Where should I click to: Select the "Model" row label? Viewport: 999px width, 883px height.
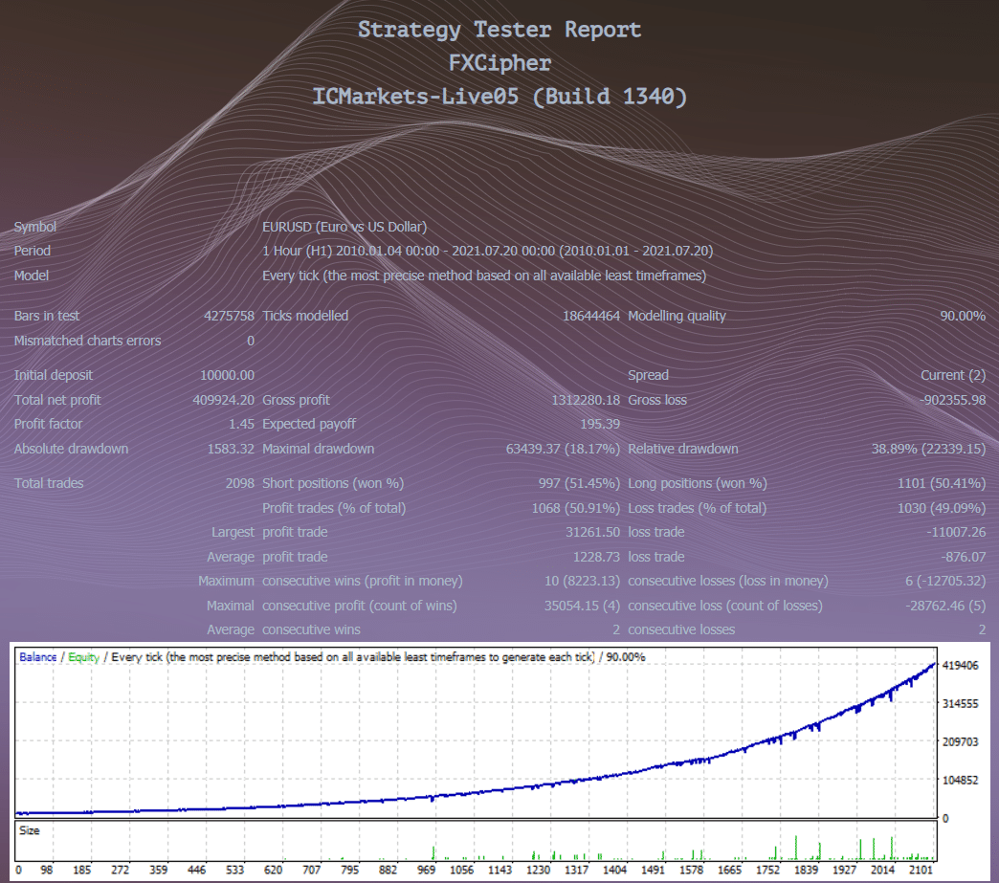click(32, 276)
